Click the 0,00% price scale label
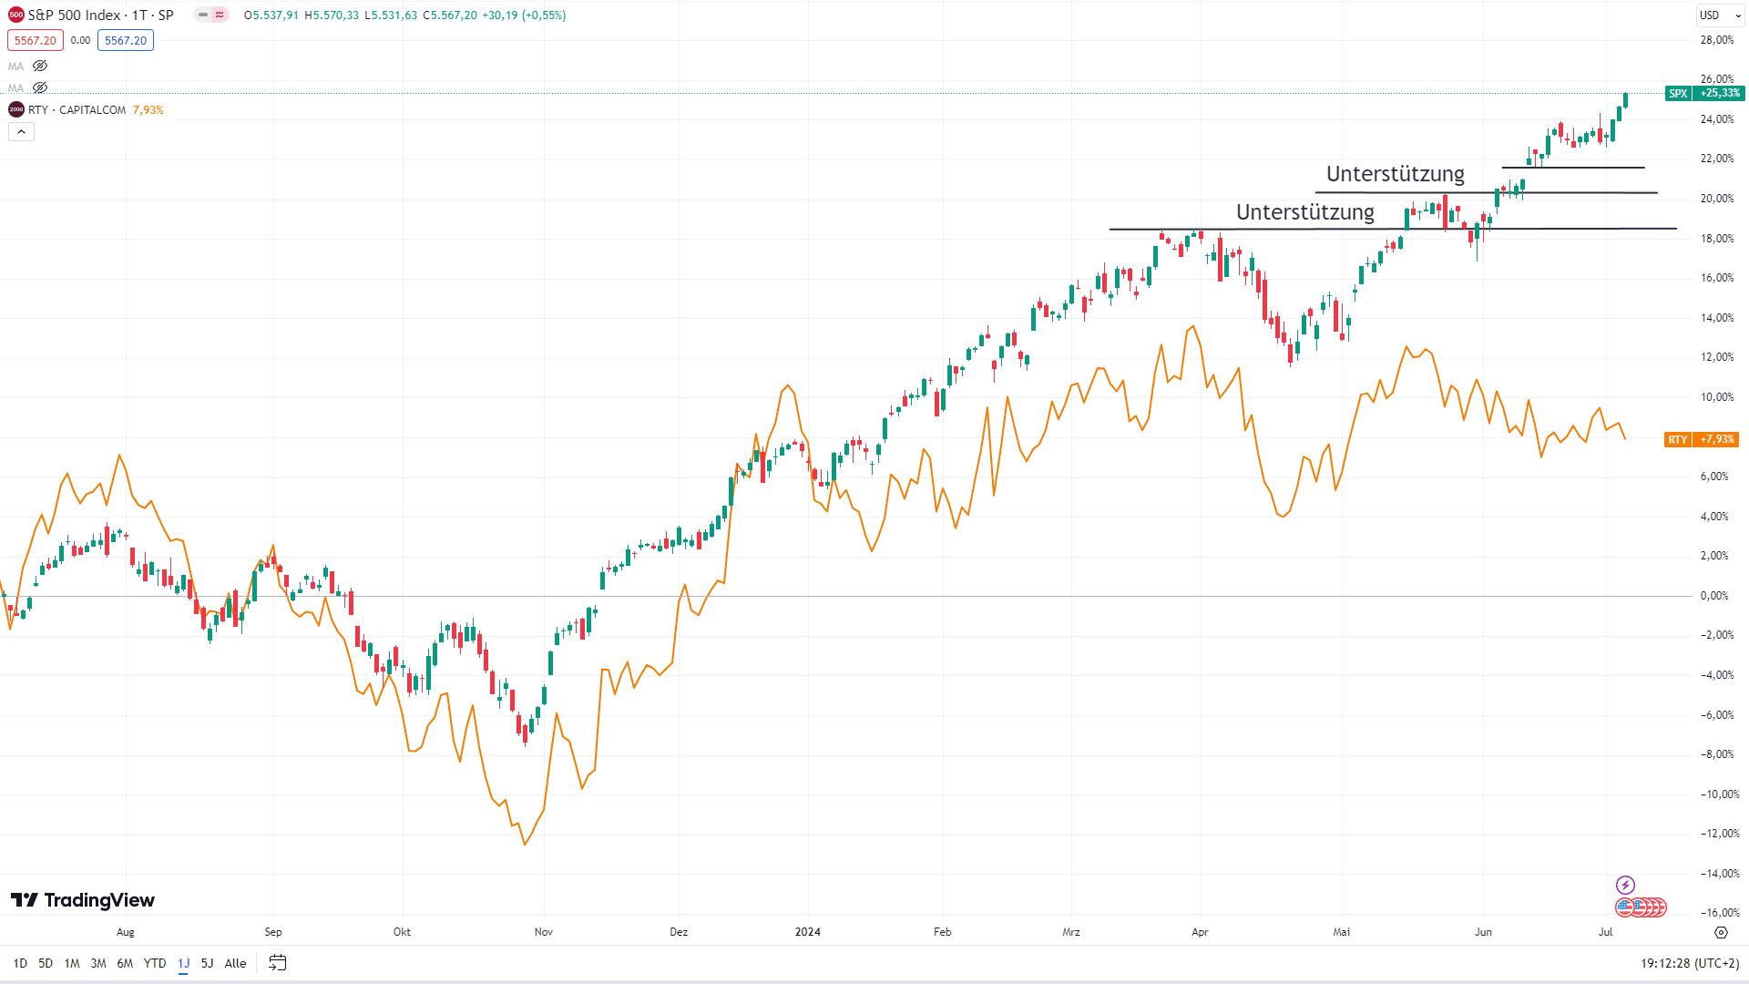The height and width of the screenshot is (984, 1749). [1714, 596]
